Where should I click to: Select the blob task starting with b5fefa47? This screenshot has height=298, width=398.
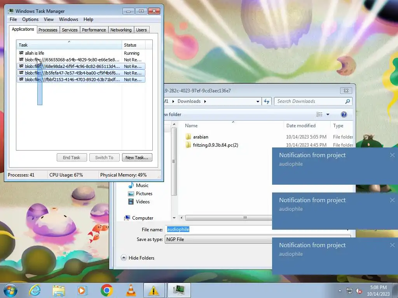click(81, 73)
